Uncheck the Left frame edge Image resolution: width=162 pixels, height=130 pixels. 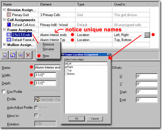tap(66, 64)
